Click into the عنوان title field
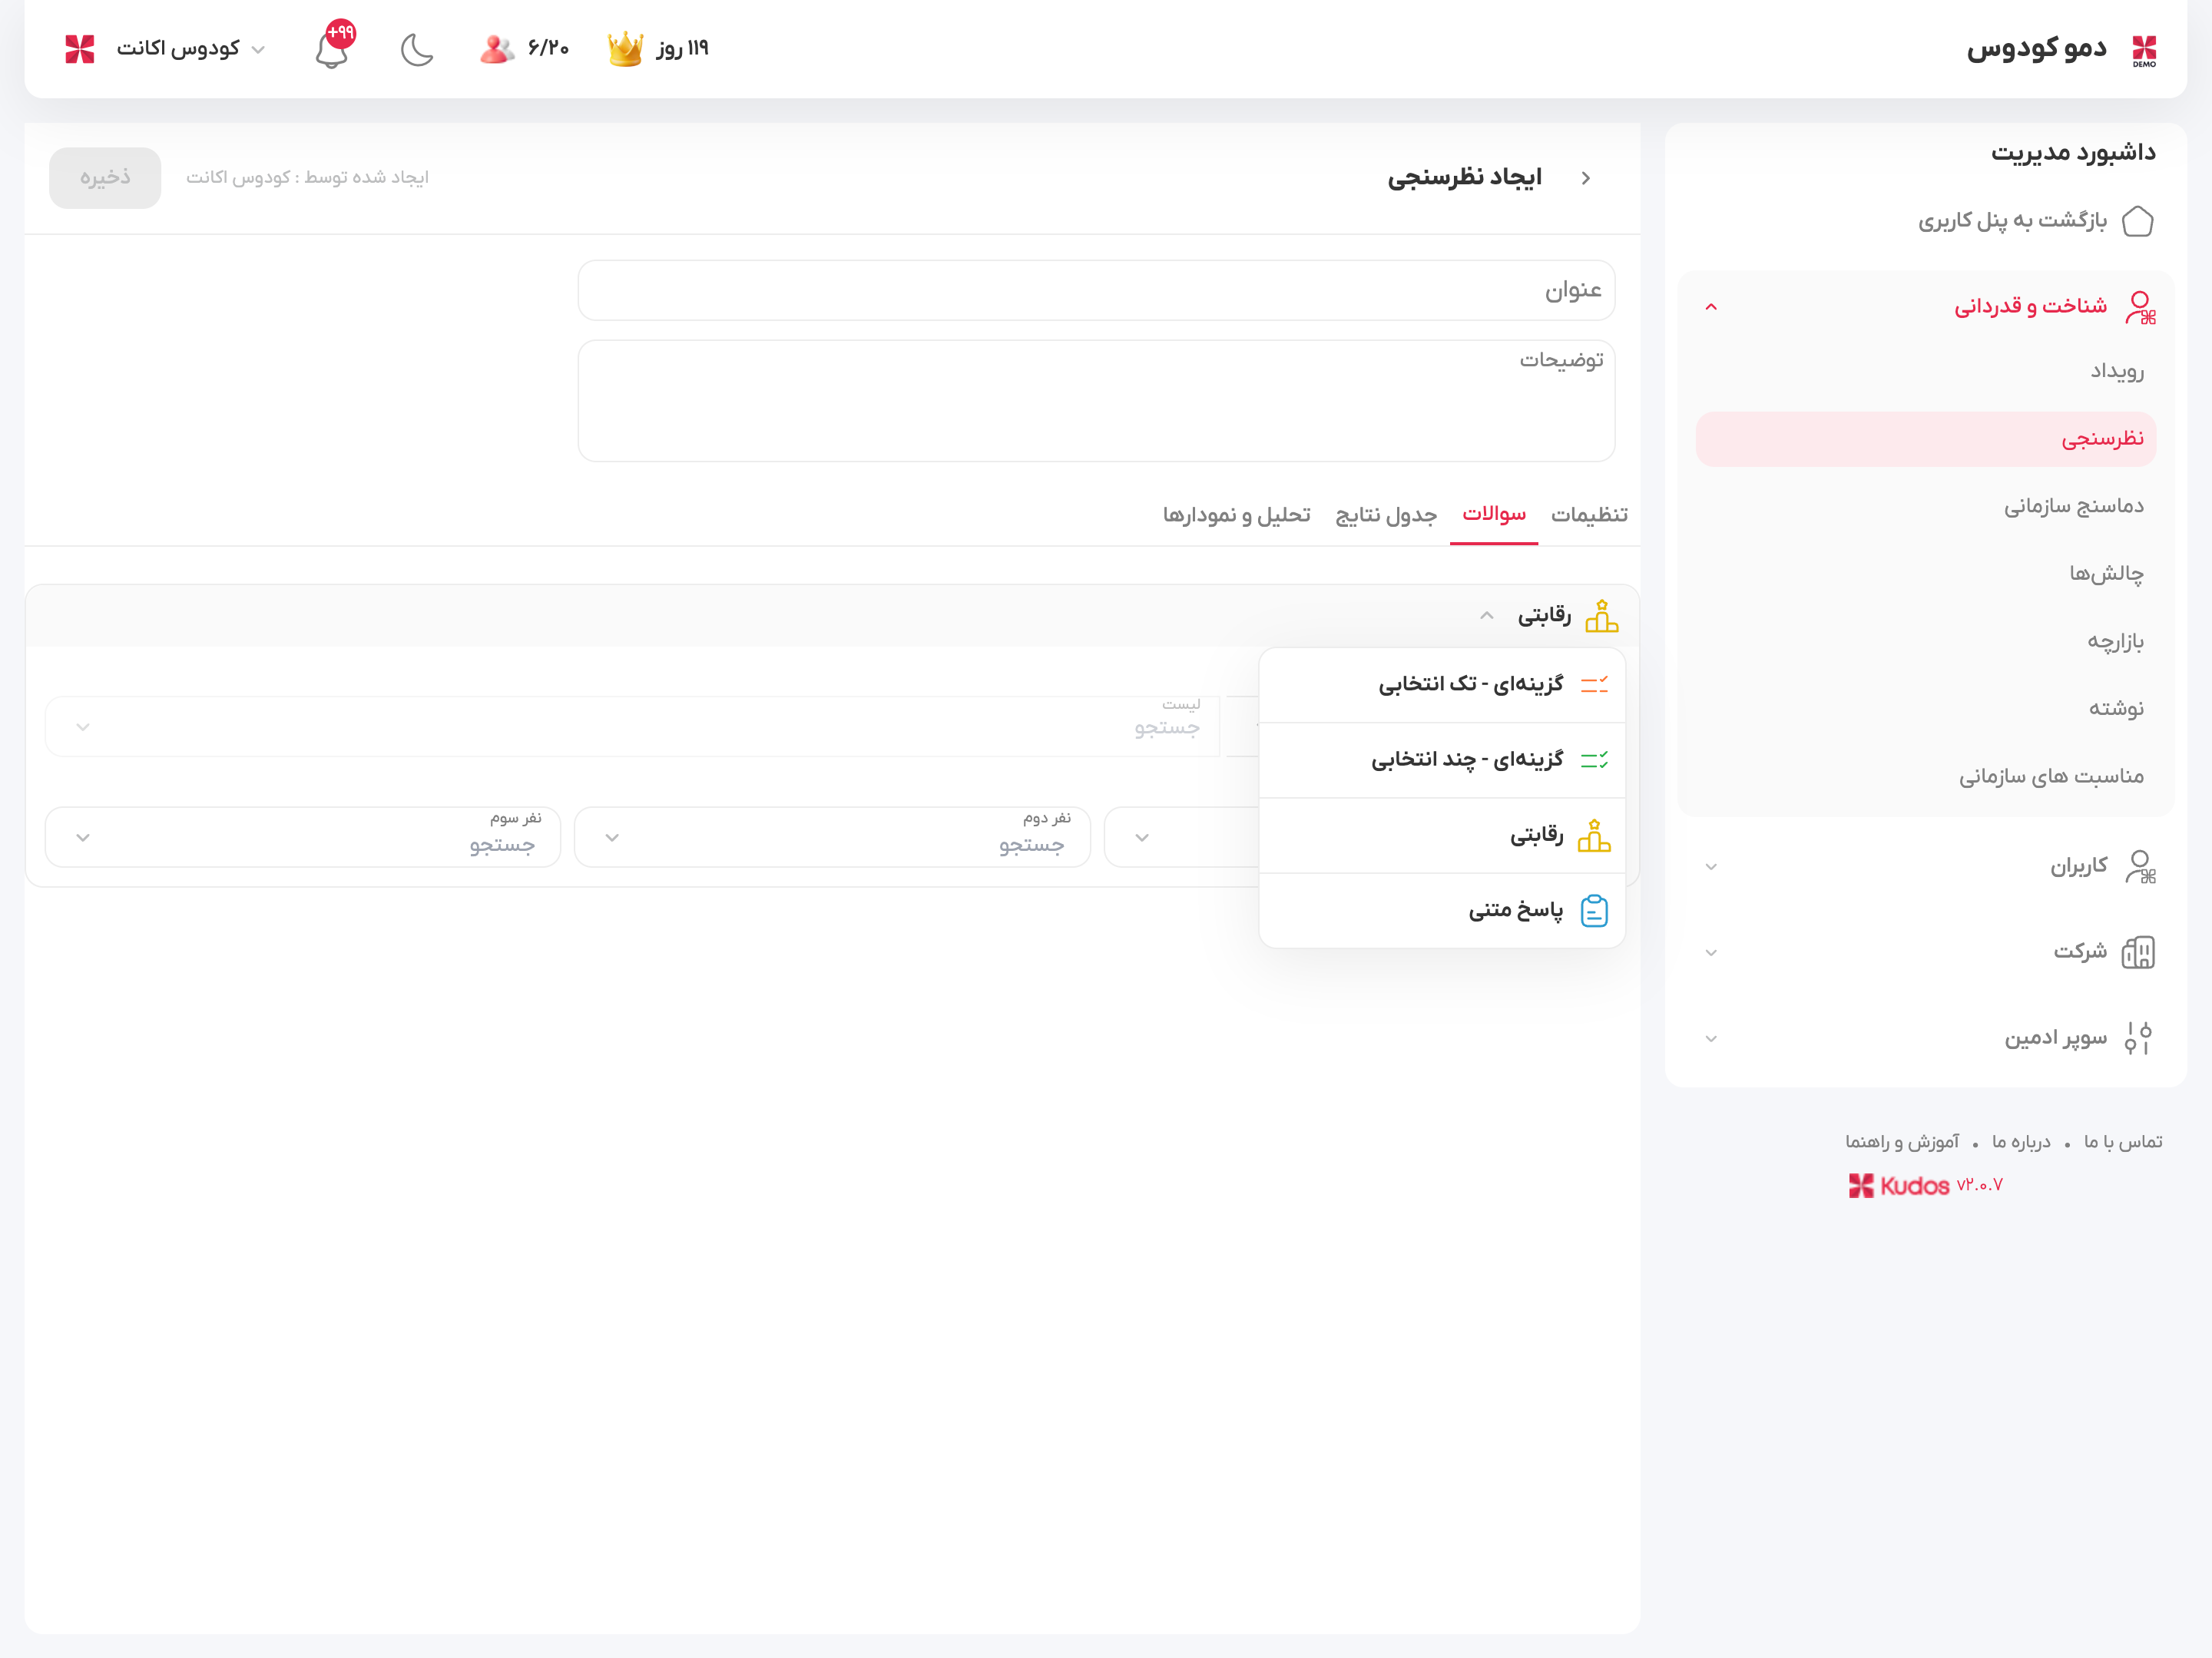This screenshot has height=1658, width=2212. pyautogui.click(x=1095, y=290)
